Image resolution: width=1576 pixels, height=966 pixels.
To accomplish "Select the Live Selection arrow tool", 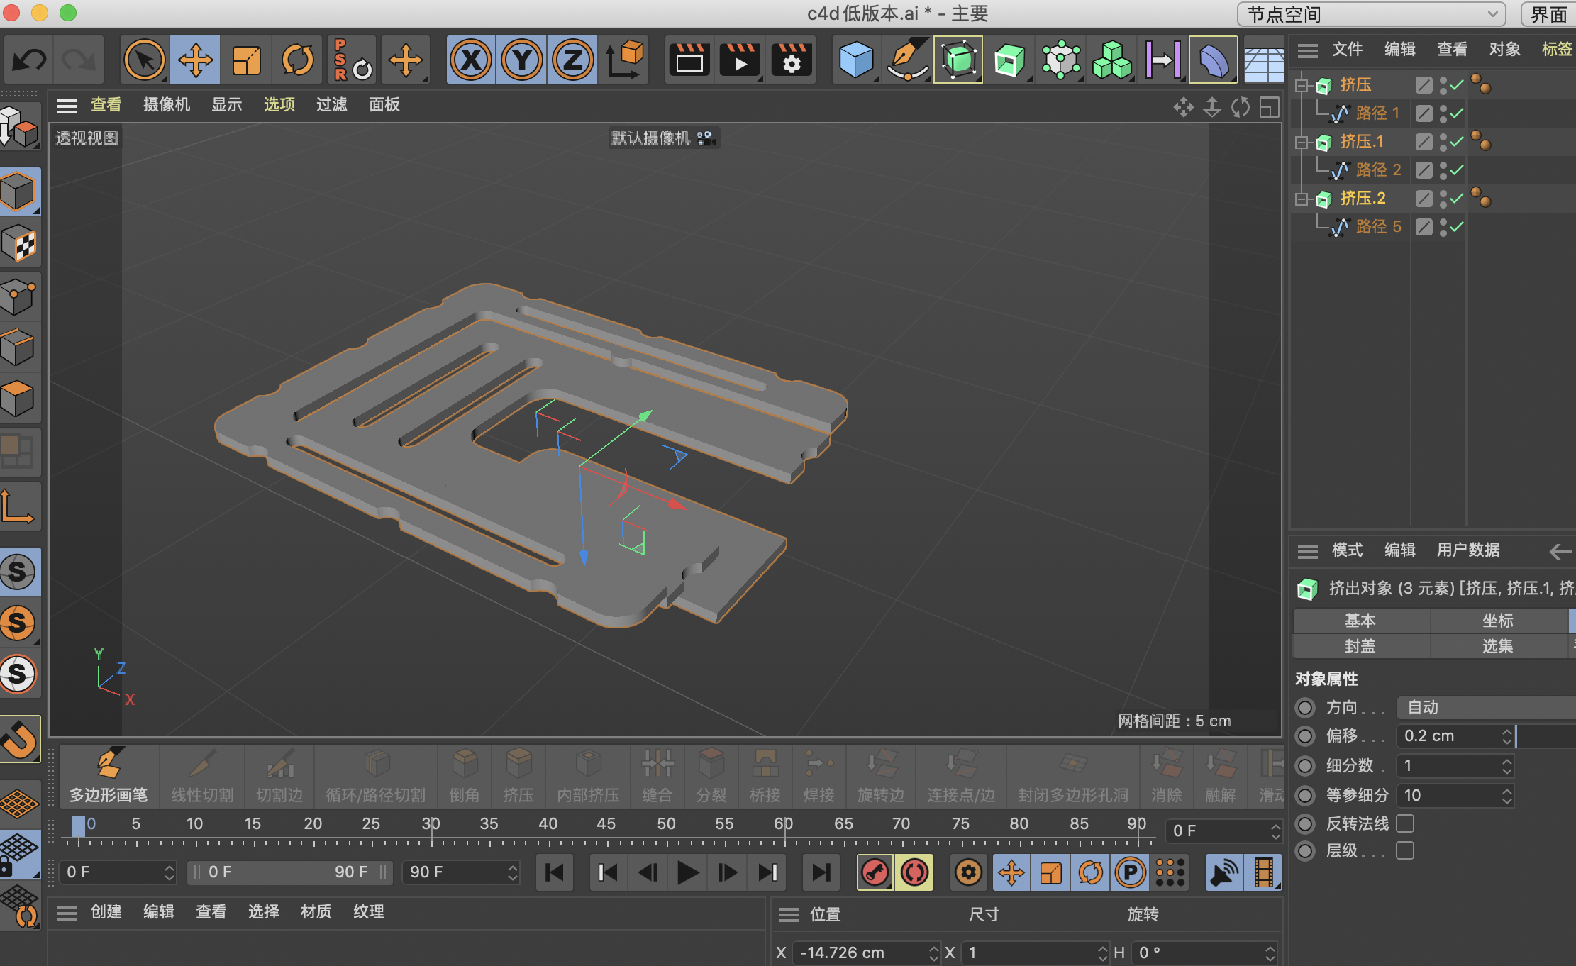I will click(144, 60).
